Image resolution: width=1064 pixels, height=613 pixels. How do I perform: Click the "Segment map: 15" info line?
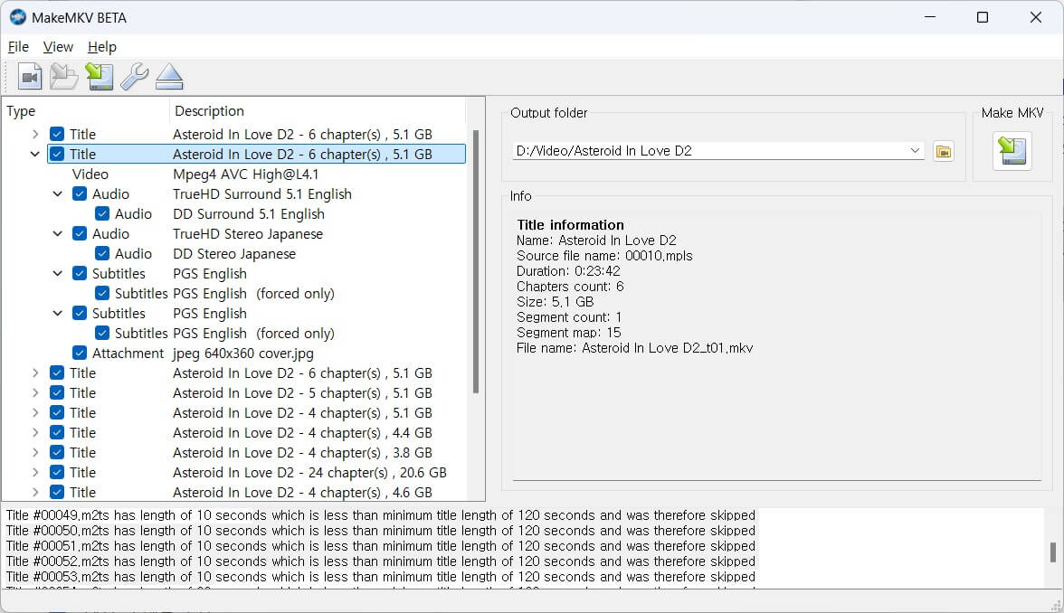pos(568,333)
